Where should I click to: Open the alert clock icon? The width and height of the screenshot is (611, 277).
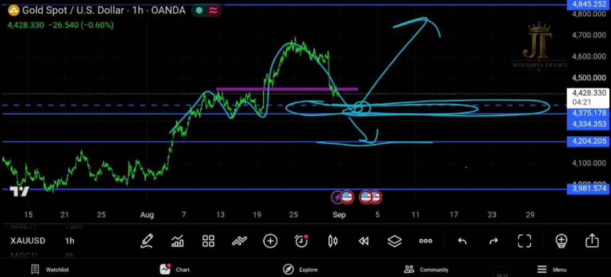point(301,241)
